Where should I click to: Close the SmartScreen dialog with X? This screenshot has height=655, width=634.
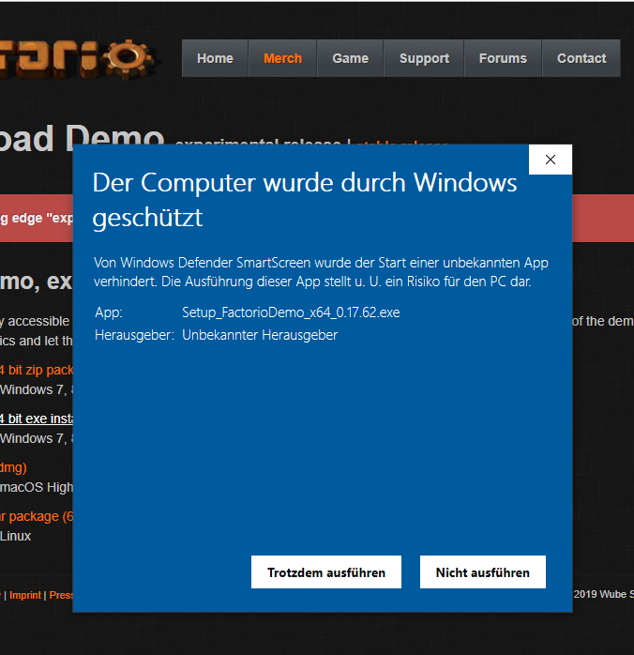pos(551,160)
